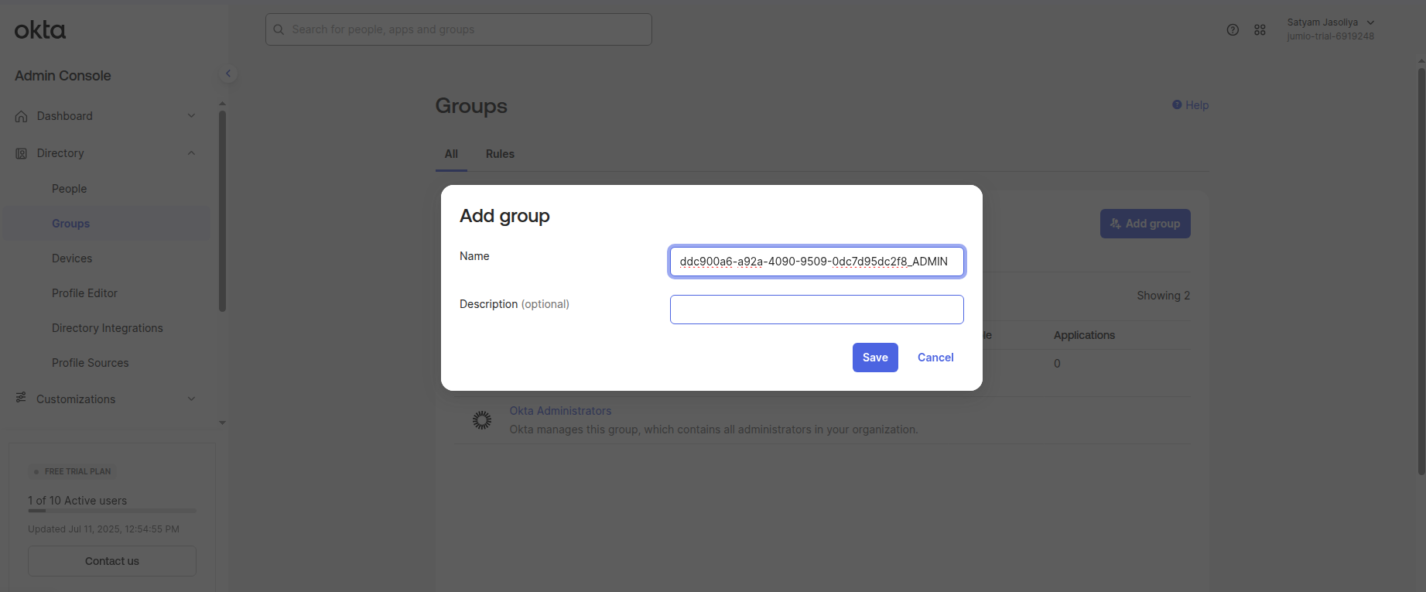The height and width of the screenshot is (592, 1426).
Task: Click the sidebar navigation scrollbar
Action: coord(222,210)
